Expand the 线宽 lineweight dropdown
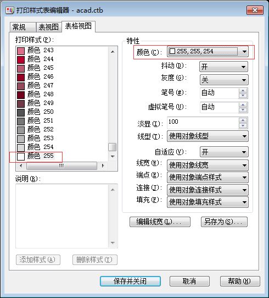Image resolution: width=269 pixels, height=298 pixels. [x=208, y=165]
